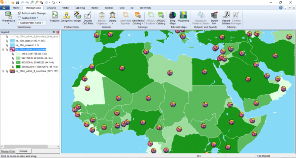Open the Warehouse dropdown
The width and height of the screenshot is (296, 158).
click(8, 18)
